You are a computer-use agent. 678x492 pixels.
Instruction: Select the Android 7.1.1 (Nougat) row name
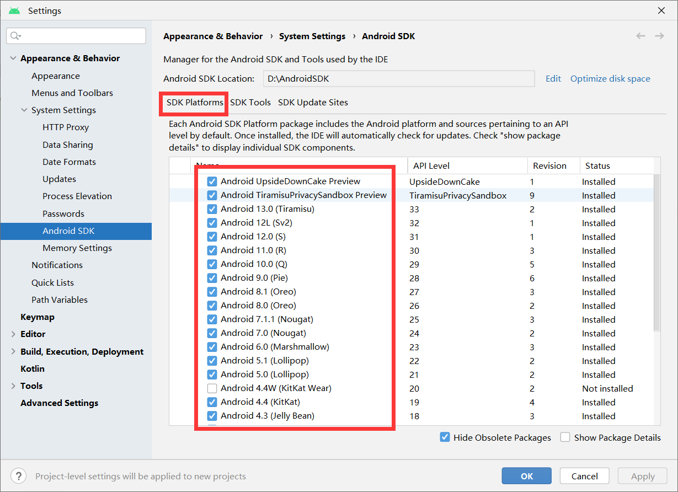267,319
